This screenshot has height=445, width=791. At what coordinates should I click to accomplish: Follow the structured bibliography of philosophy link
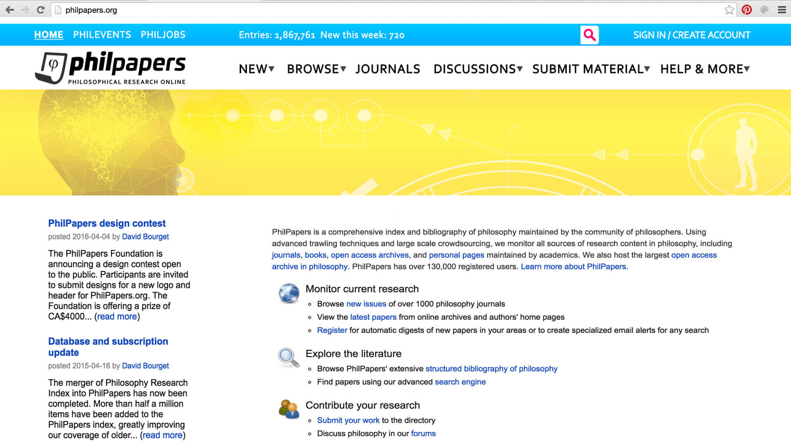click(491, 368)
